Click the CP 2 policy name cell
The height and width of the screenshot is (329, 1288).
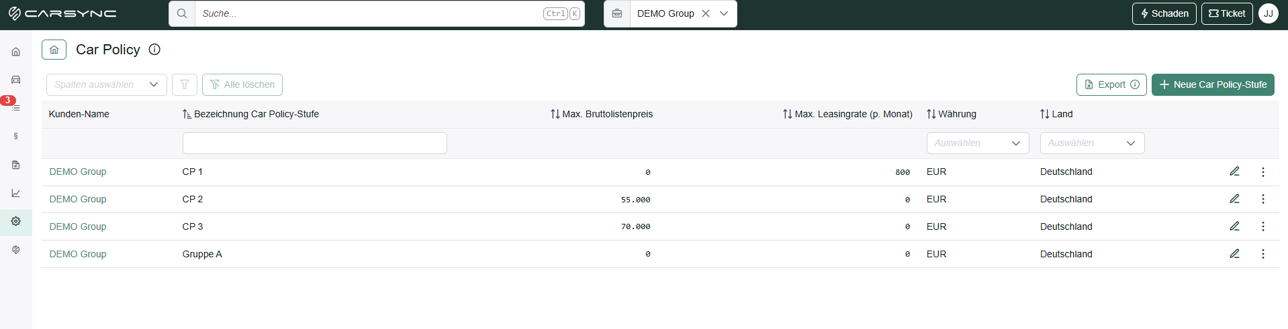point(192,199)
